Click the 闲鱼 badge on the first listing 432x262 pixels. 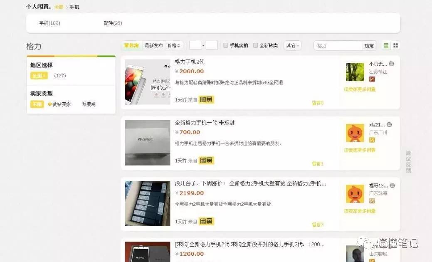coord(206,100)
